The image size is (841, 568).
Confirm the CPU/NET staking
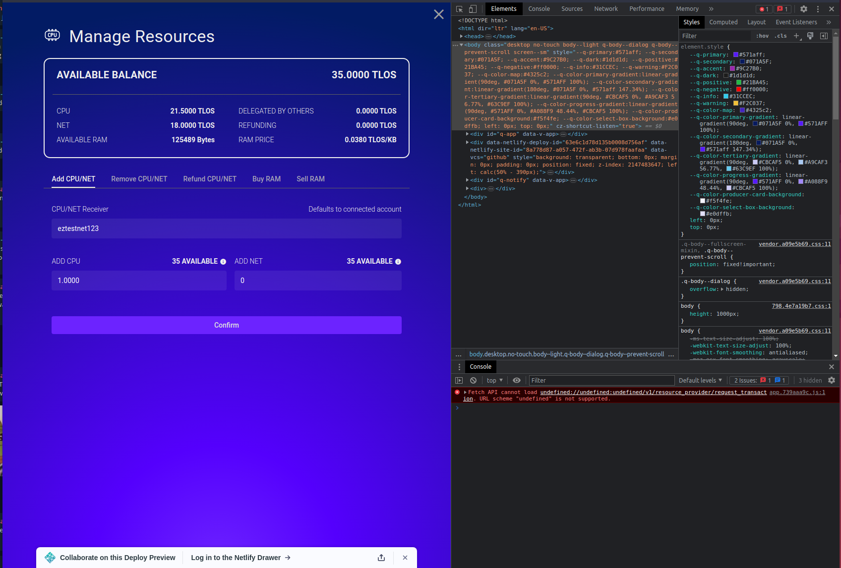tap(227, 325)
